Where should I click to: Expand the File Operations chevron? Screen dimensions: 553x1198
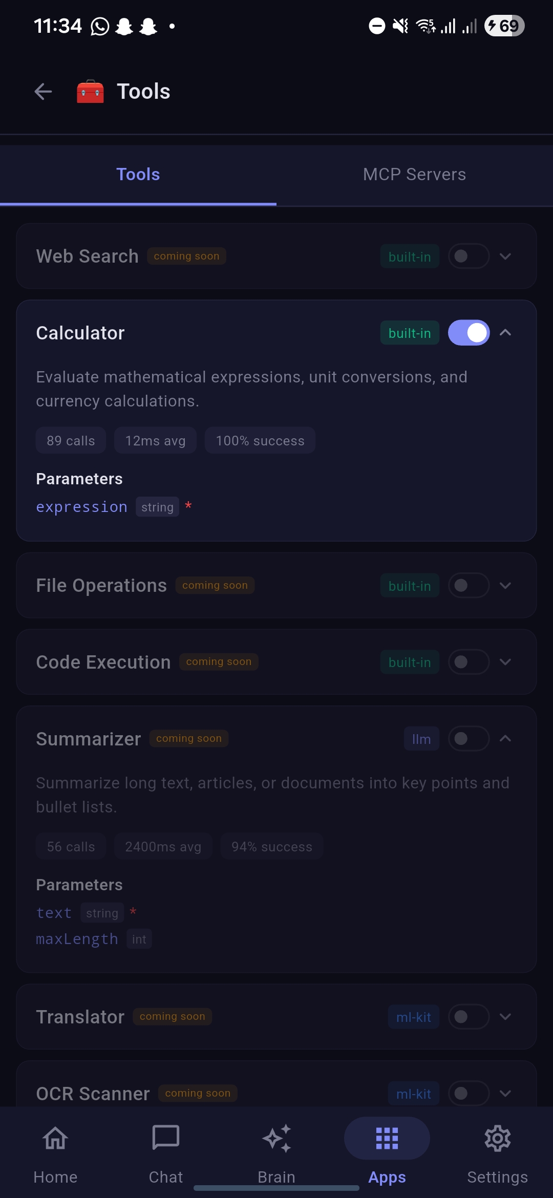click(x=505, y=585)
